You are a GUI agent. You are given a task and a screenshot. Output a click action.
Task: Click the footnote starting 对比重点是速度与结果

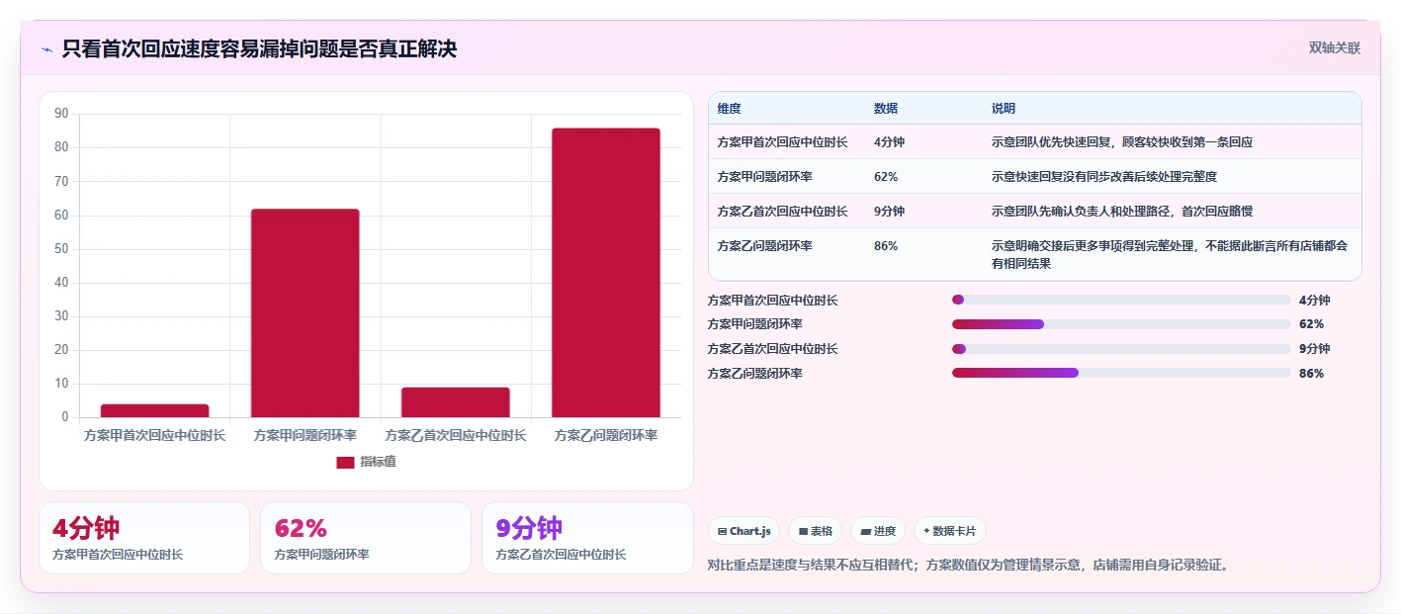(968, 566)
